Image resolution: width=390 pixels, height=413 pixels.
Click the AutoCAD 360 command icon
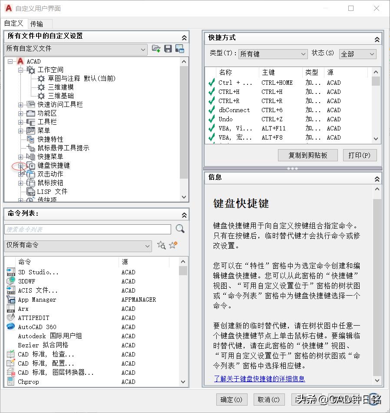pyautogui.click(x=10, y=326)
